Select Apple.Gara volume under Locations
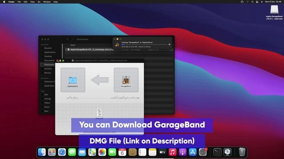 pos(49,86)
